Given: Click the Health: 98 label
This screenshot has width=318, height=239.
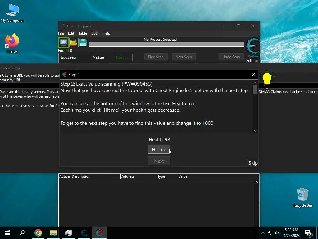Looking at the screenshot, I should tap(159, 140).
